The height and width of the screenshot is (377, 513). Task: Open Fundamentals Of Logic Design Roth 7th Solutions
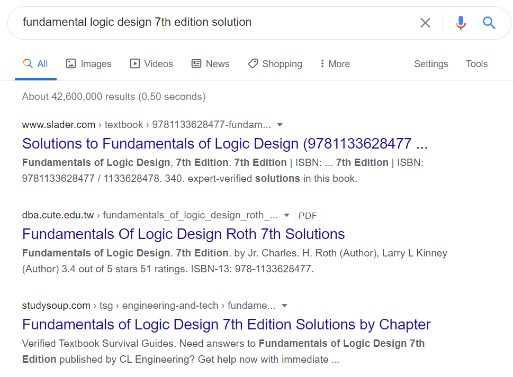pyautogui.click(x=184, y=234)
